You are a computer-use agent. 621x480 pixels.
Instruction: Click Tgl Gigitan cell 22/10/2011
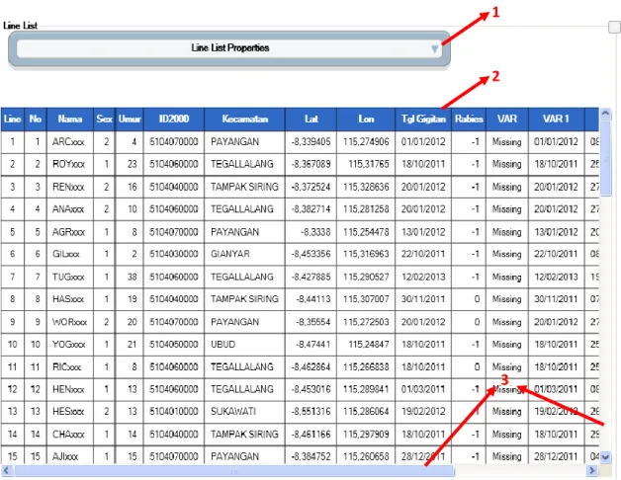point(423,254)
